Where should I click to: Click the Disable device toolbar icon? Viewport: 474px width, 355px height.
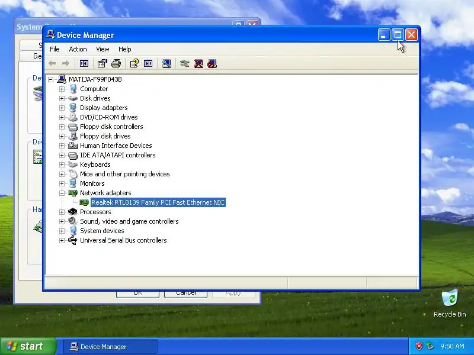point(212,64)
